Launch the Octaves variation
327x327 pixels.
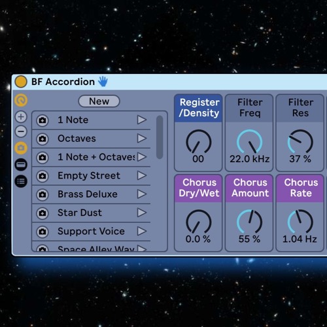tap(142, 138)
